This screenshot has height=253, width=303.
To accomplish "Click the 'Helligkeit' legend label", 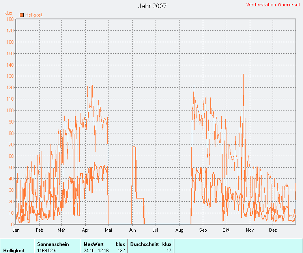I will [x=34, y=15].
